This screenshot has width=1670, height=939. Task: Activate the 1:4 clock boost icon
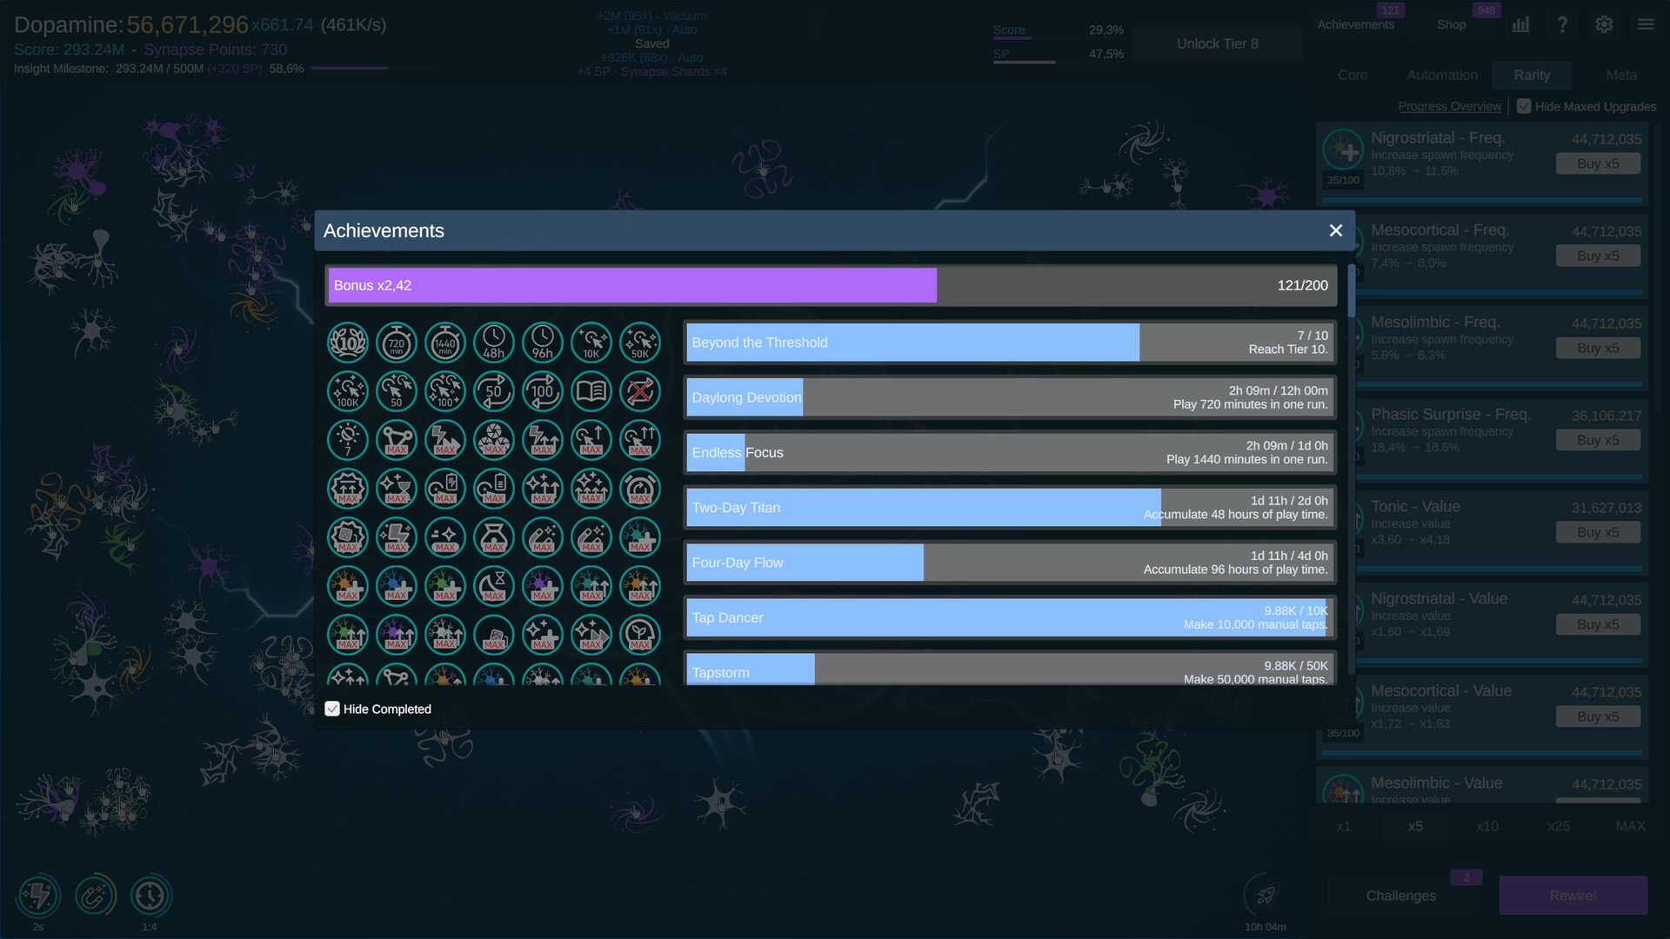click(151, 895)
